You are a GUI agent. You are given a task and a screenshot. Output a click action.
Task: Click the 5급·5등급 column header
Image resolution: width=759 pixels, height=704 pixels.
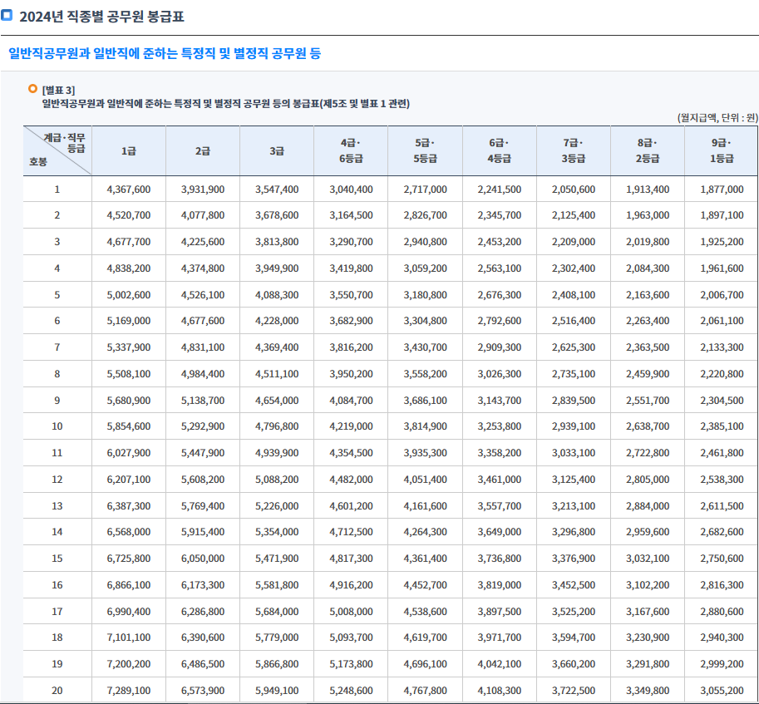point(425,151)
